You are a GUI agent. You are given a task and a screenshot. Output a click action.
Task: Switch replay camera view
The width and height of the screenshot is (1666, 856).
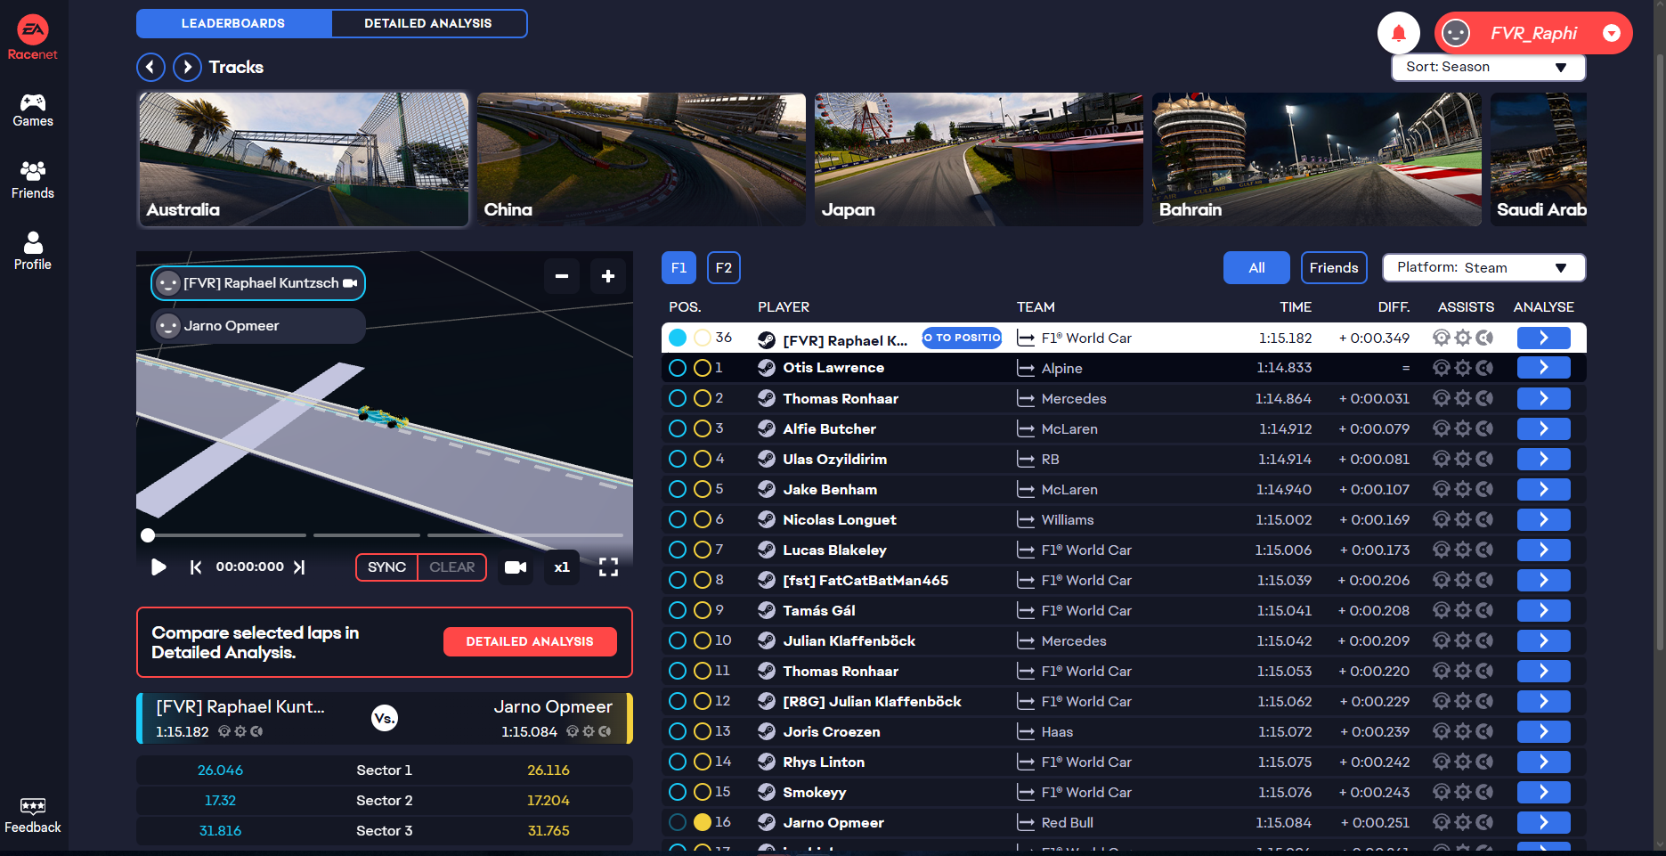coord(516,567)
